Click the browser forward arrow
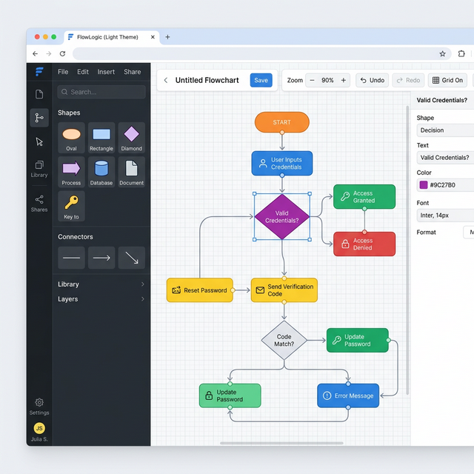This screenshot has height=474, width=474. (49, 54)
